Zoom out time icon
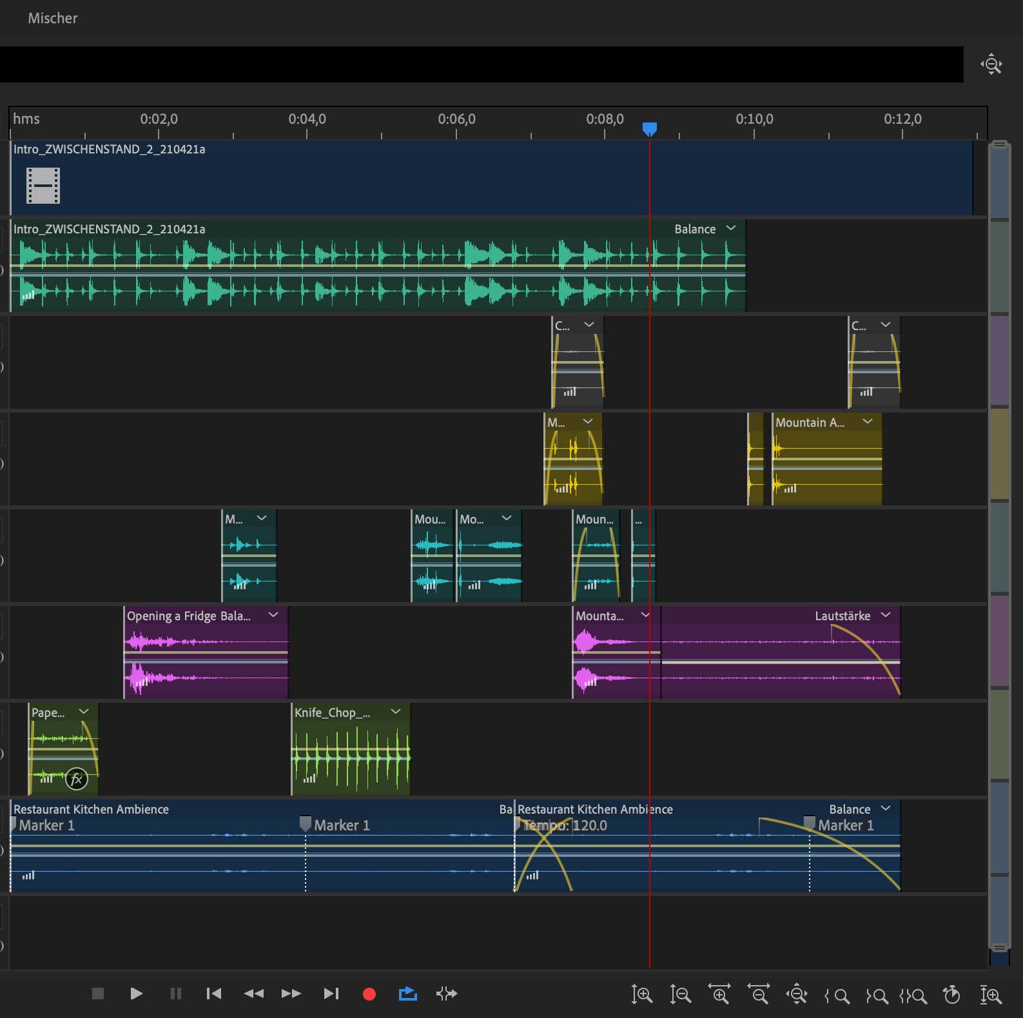The height and width of the screenshot is (1018, 1023). pyautogui.click(x=759, y=995)
